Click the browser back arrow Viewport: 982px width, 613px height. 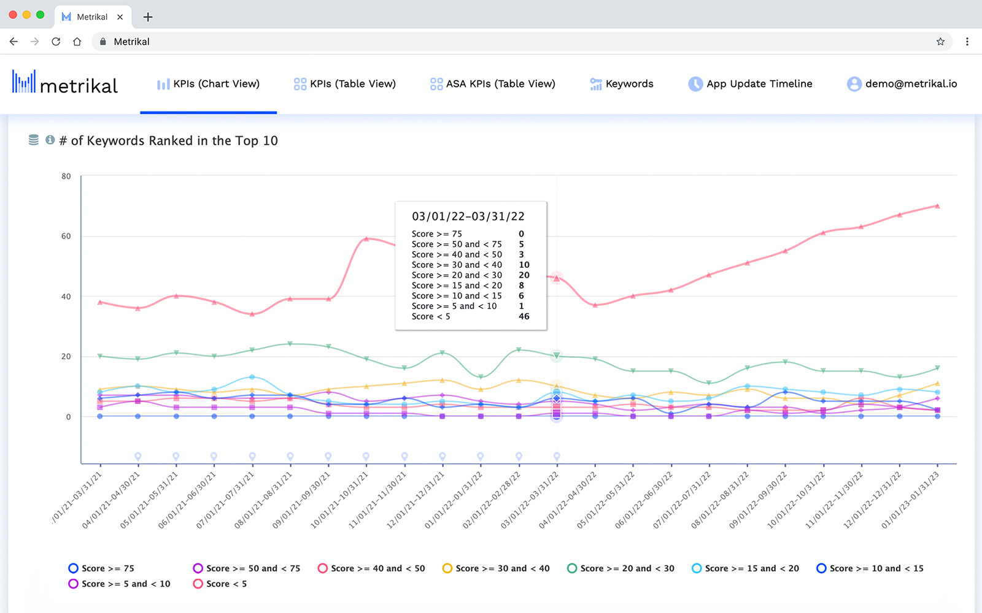coord(14,42)
